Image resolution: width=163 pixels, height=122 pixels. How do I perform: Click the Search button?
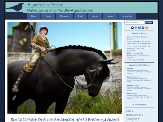point(149,23)
